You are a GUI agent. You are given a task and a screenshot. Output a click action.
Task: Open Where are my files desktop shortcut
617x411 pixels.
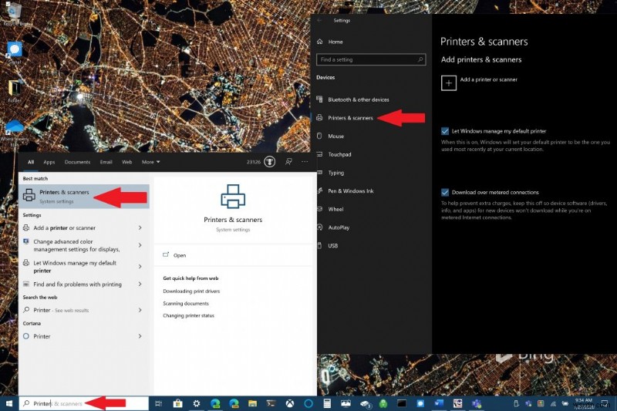15,133
